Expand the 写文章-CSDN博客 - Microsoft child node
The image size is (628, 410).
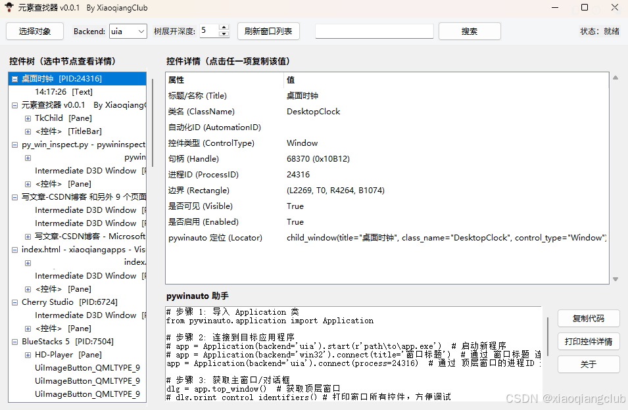[x=28, y=237]
